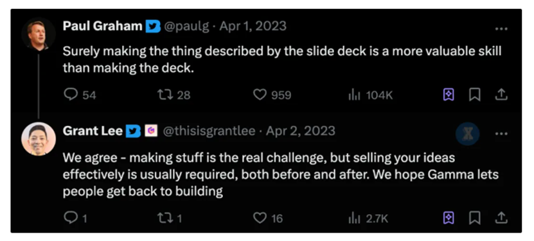534x241 pixels.
Task: Bookmark Grant Lee's reply
Action: [x=474, y=218]
